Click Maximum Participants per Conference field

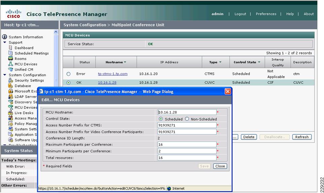[187, 144]
